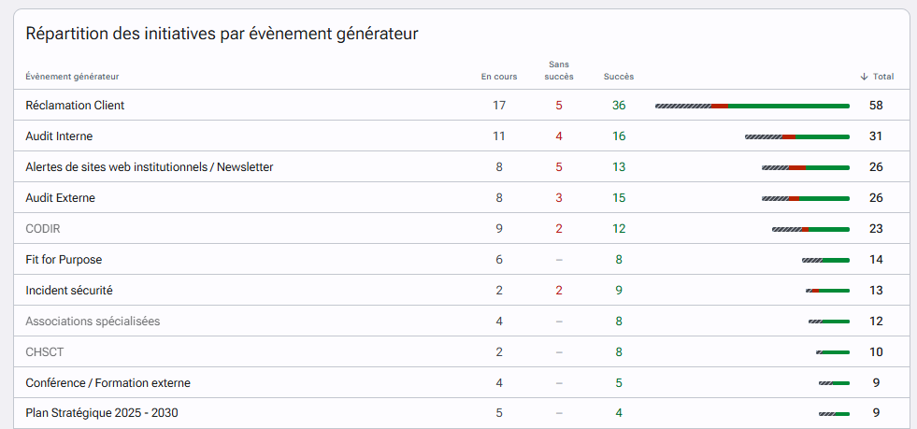This screenshot has height=429, width=917.
Task: Click Succès value 9 for Incident sécurité
Action: pyautogui.click(x=619, y=291)
